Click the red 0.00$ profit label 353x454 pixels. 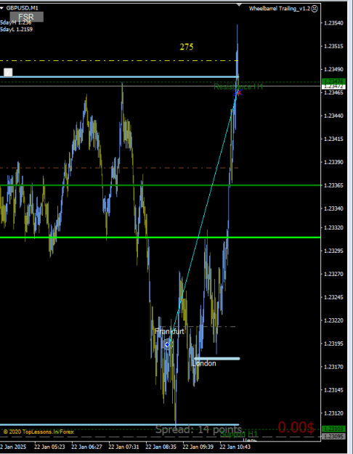pos(296,427)
